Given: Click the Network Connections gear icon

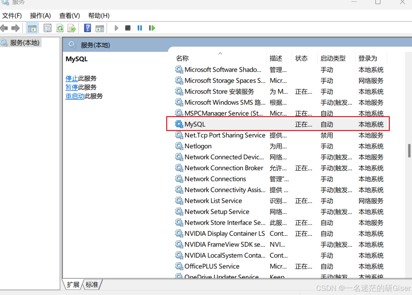Looking at the screenshot, I should pos(179,179).
